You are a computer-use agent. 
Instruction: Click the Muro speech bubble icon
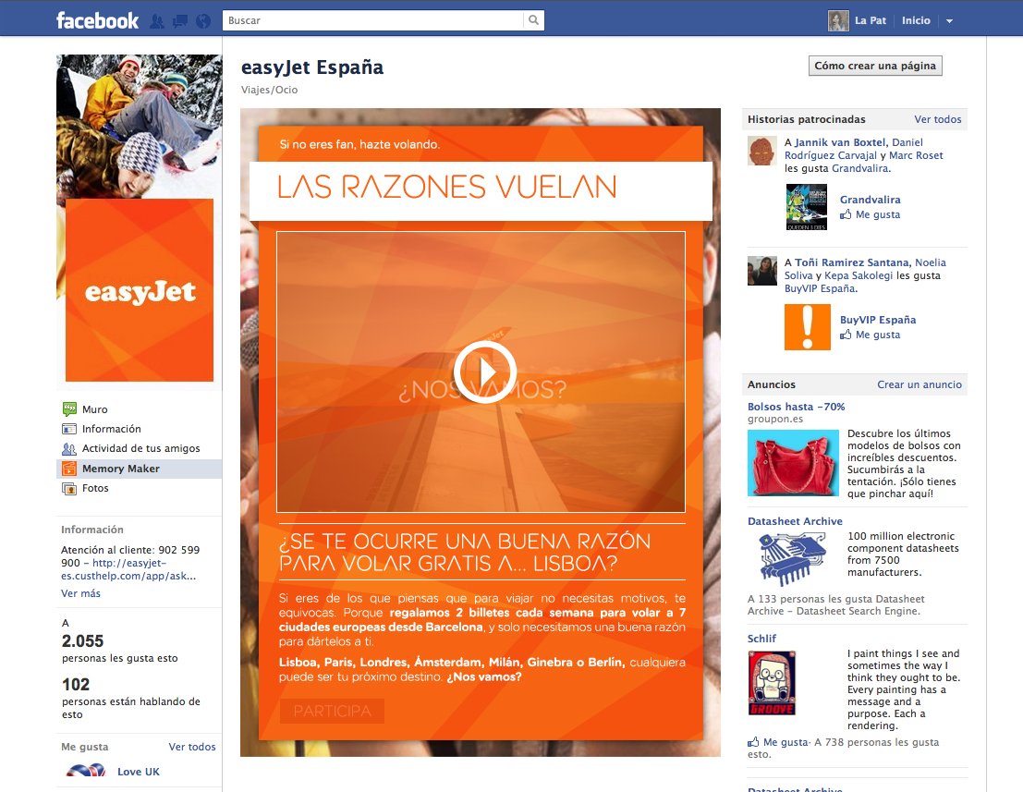[69, 409]
